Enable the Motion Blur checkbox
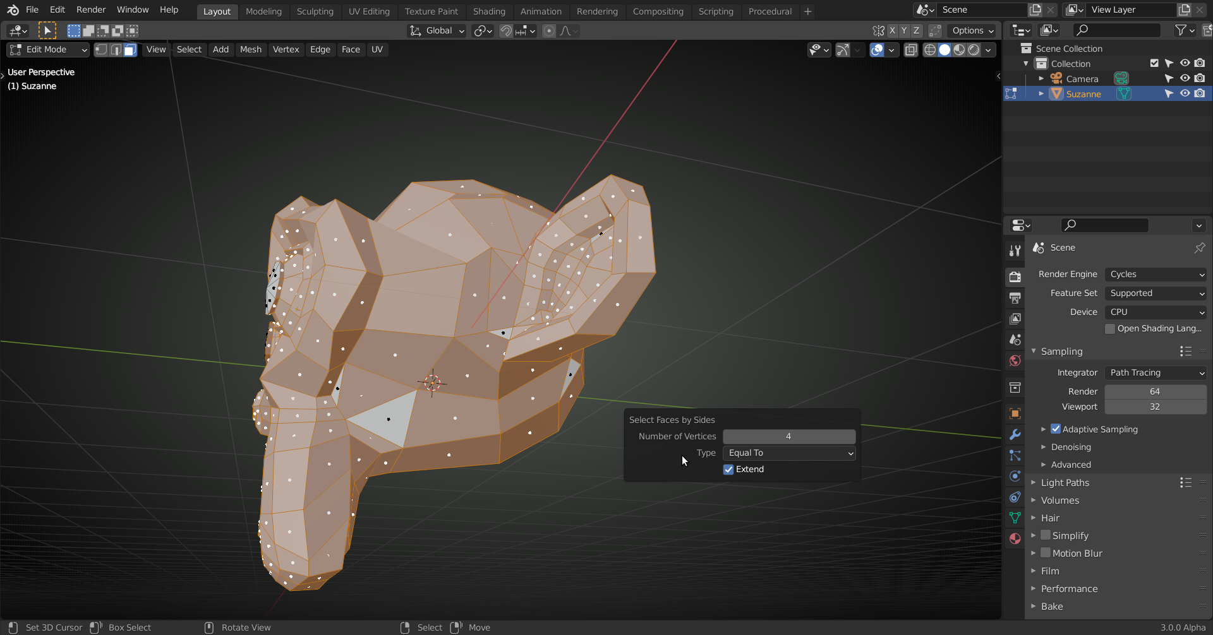 [1046, 553]
